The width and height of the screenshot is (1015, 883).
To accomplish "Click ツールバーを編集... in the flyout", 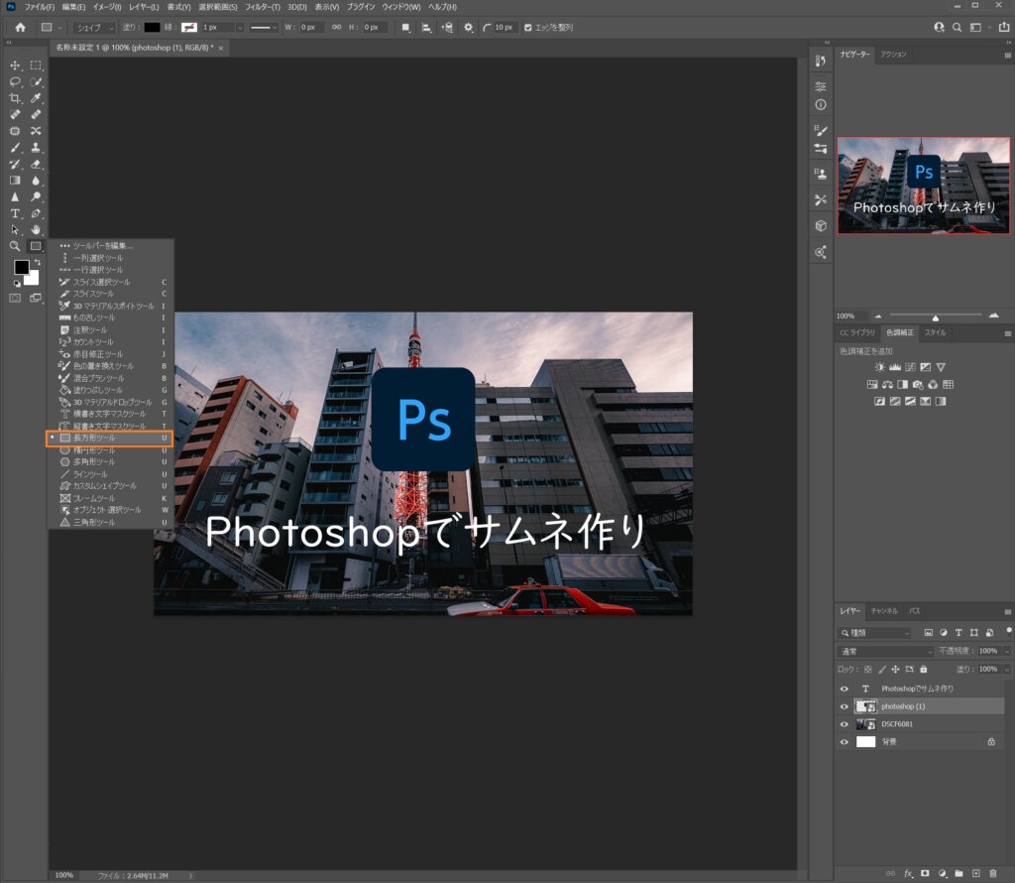I will pyautogui.click(x=110, y=245).
